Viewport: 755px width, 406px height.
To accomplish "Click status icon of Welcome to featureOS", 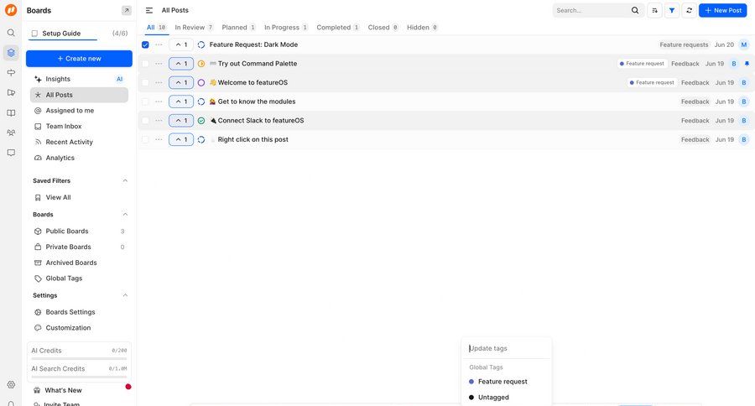I will 201,83.
